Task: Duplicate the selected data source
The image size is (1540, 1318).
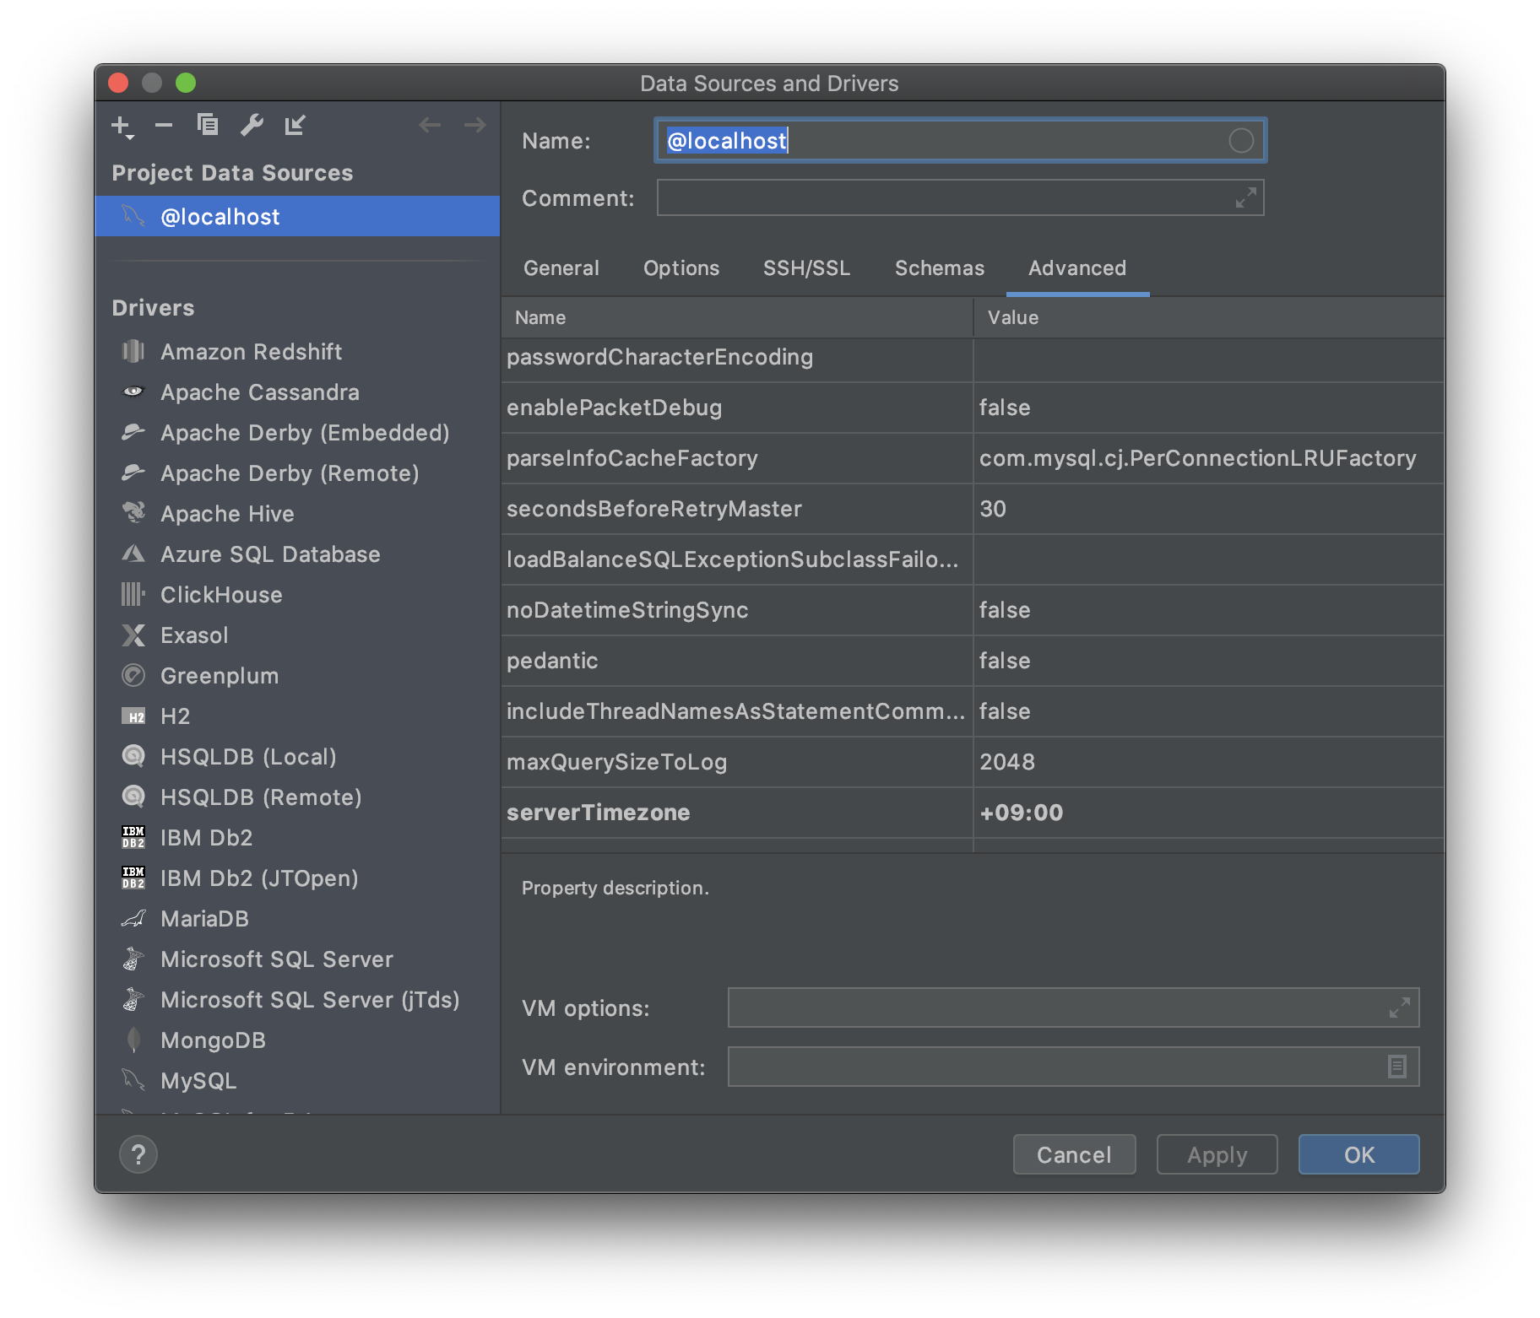Action: (208, 125)
